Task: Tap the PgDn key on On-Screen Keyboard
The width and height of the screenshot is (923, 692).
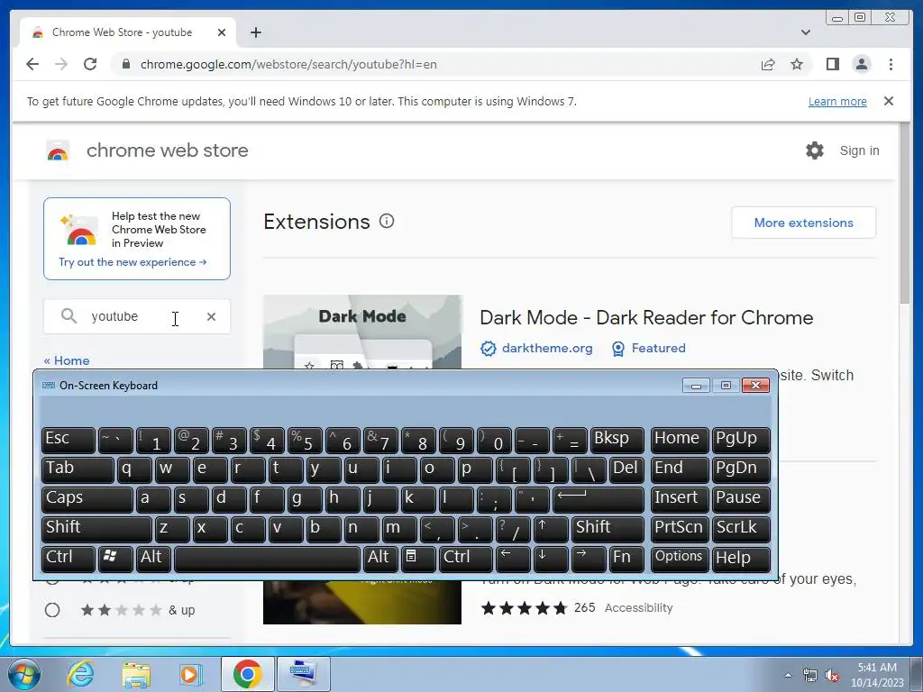Action: [741, 469]
